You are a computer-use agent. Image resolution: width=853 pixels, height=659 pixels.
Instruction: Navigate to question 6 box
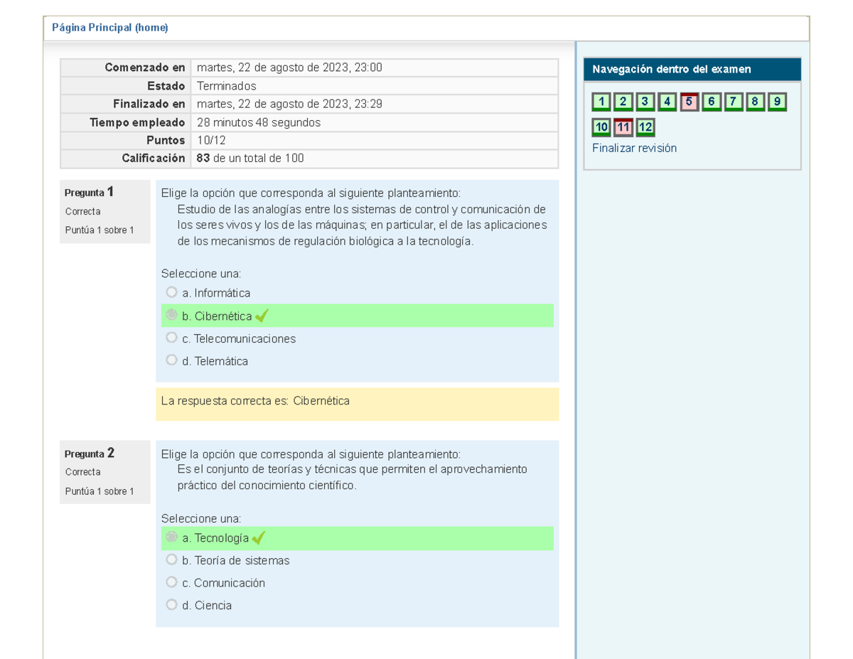click(x=711, y=102)
